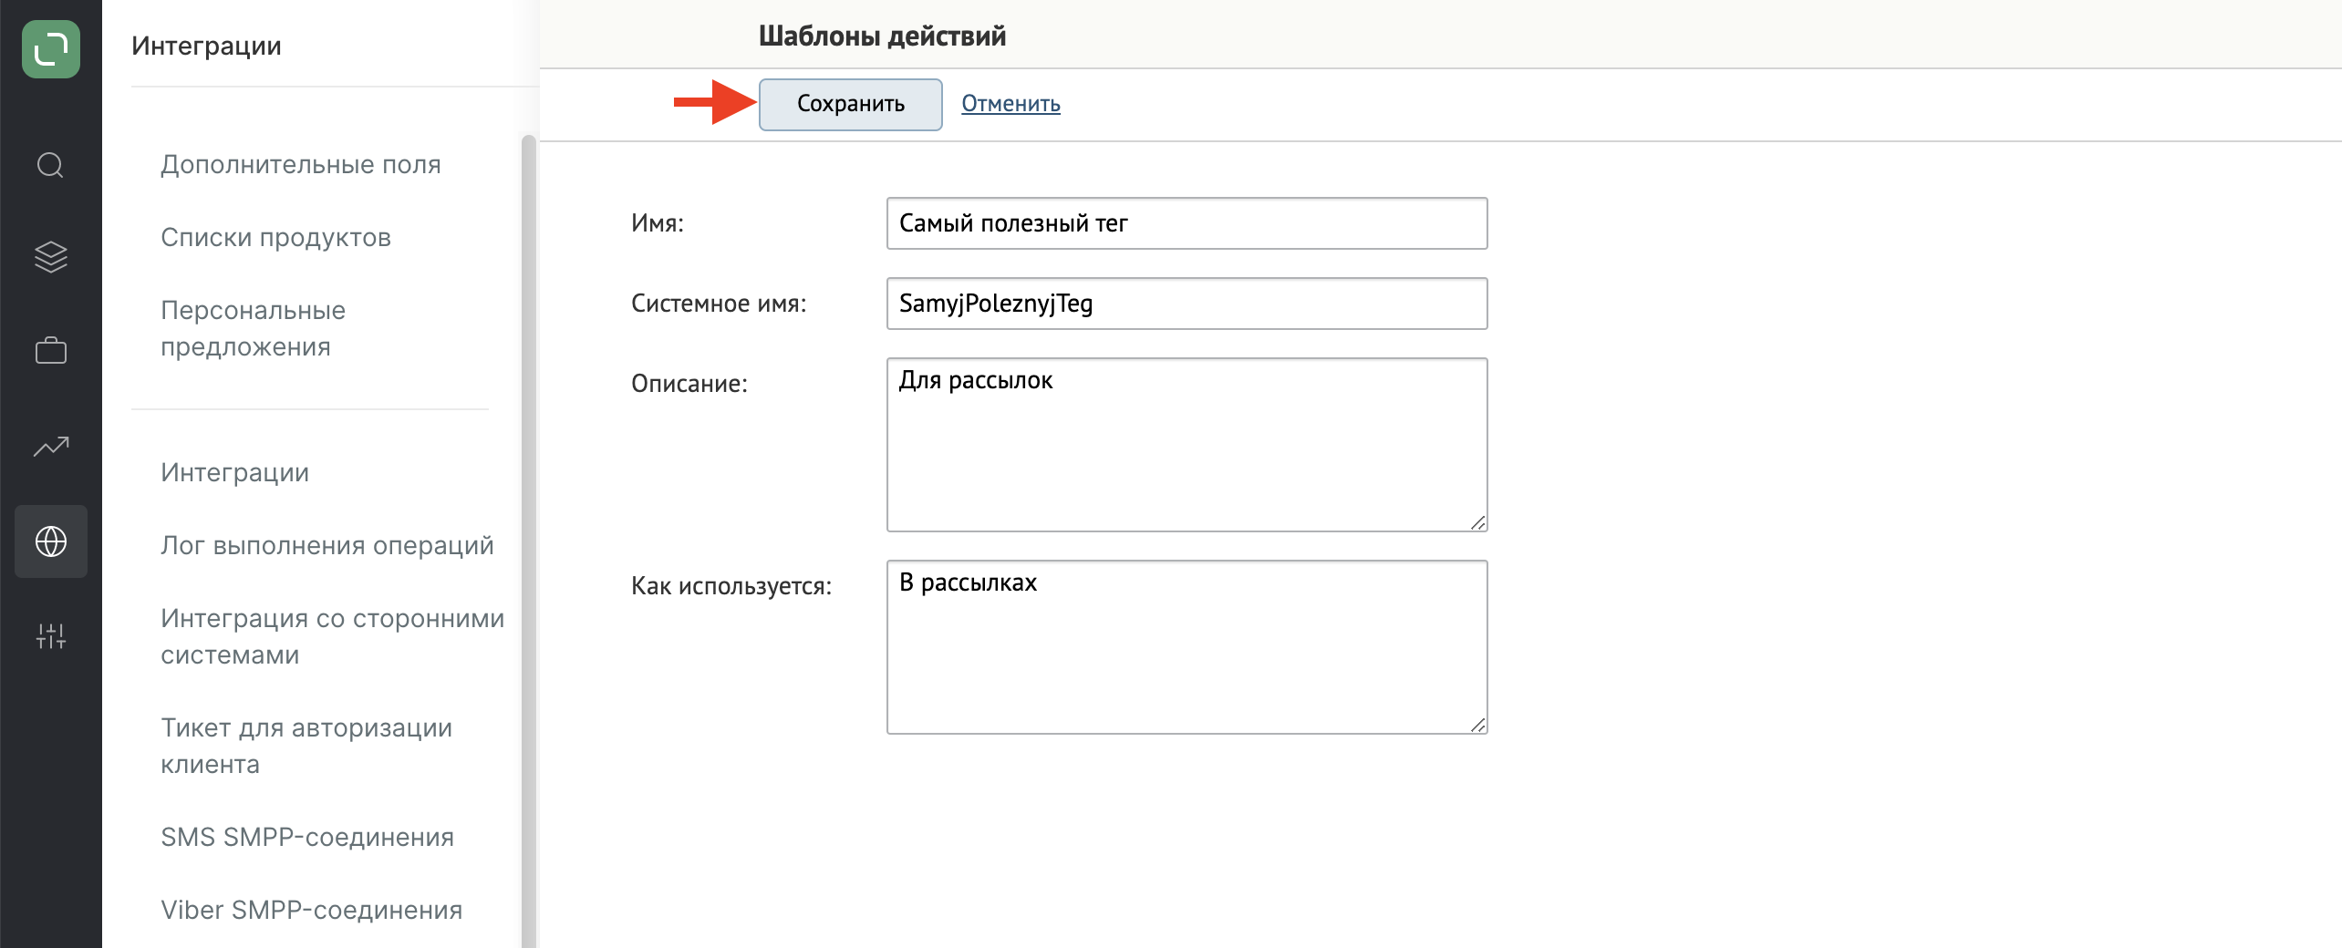Click inside Как используется text area
This screenshot has height=948, width=2342.
(1187, 647)
